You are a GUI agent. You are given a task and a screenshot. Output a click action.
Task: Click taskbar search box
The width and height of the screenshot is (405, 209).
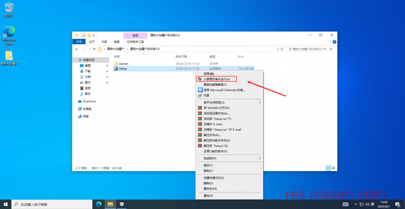click(52, 204)
